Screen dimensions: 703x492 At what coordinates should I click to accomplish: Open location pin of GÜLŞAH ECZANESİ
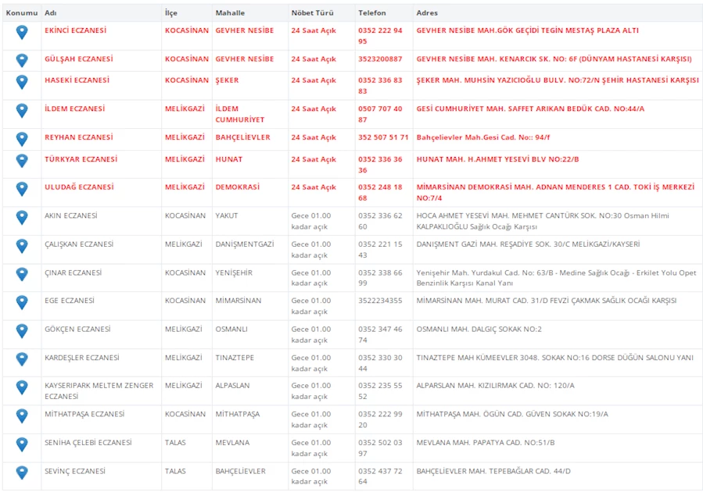coord(22,60)
